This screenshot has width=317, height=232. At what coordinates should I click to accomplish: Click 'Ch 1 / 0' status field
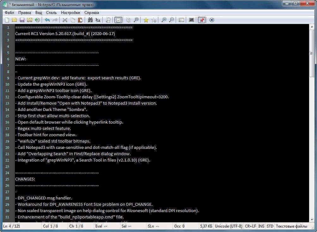pyautogui.click(x=80, y=226)
